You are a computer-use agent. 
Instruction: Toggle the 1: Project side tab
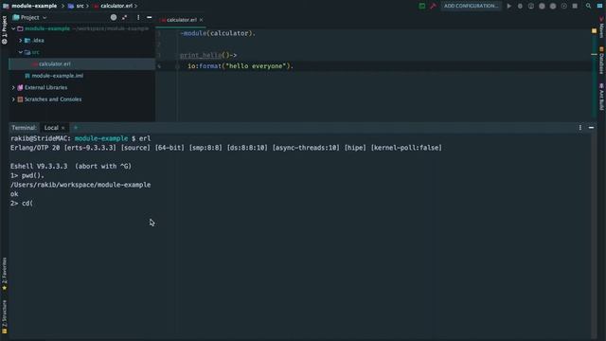coord(4,29)
